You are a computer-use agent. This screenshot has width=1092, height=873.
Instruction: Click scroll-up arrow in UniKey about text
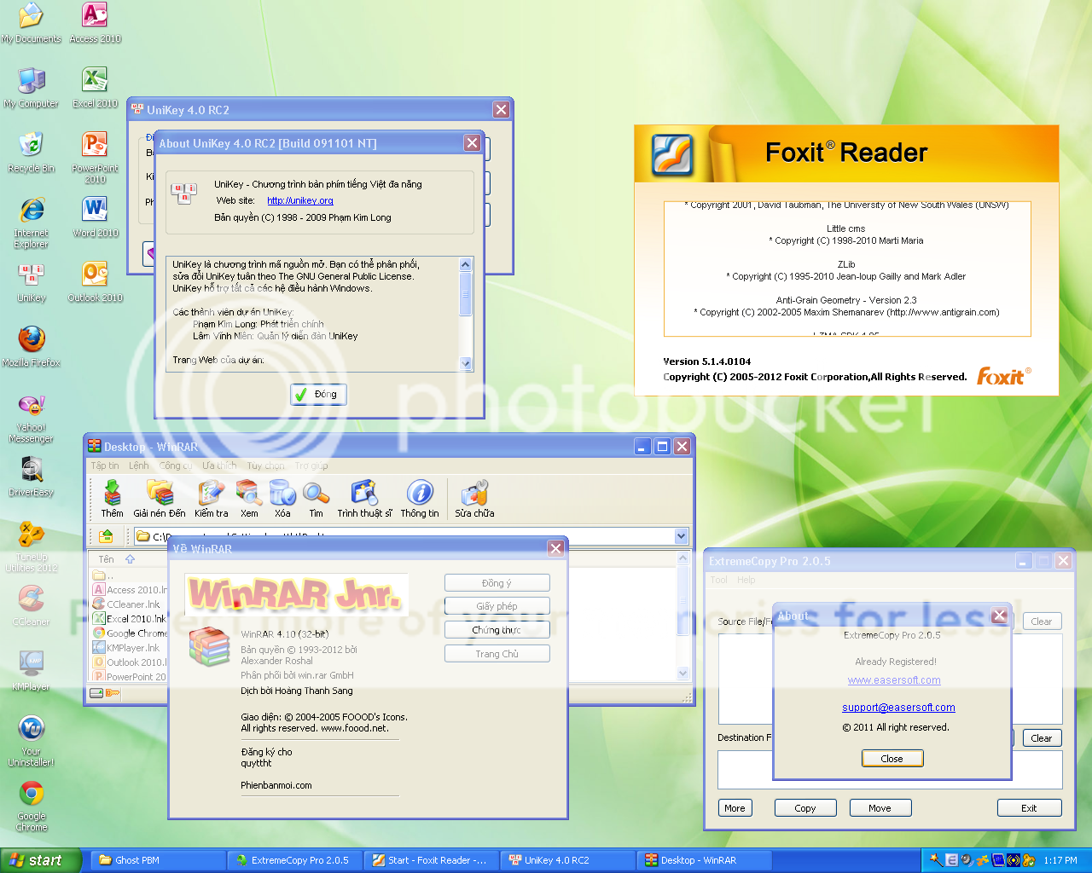[466, 264]
